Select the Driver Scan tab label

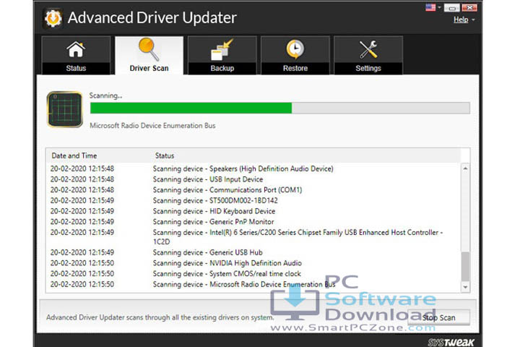click(149, 68)
